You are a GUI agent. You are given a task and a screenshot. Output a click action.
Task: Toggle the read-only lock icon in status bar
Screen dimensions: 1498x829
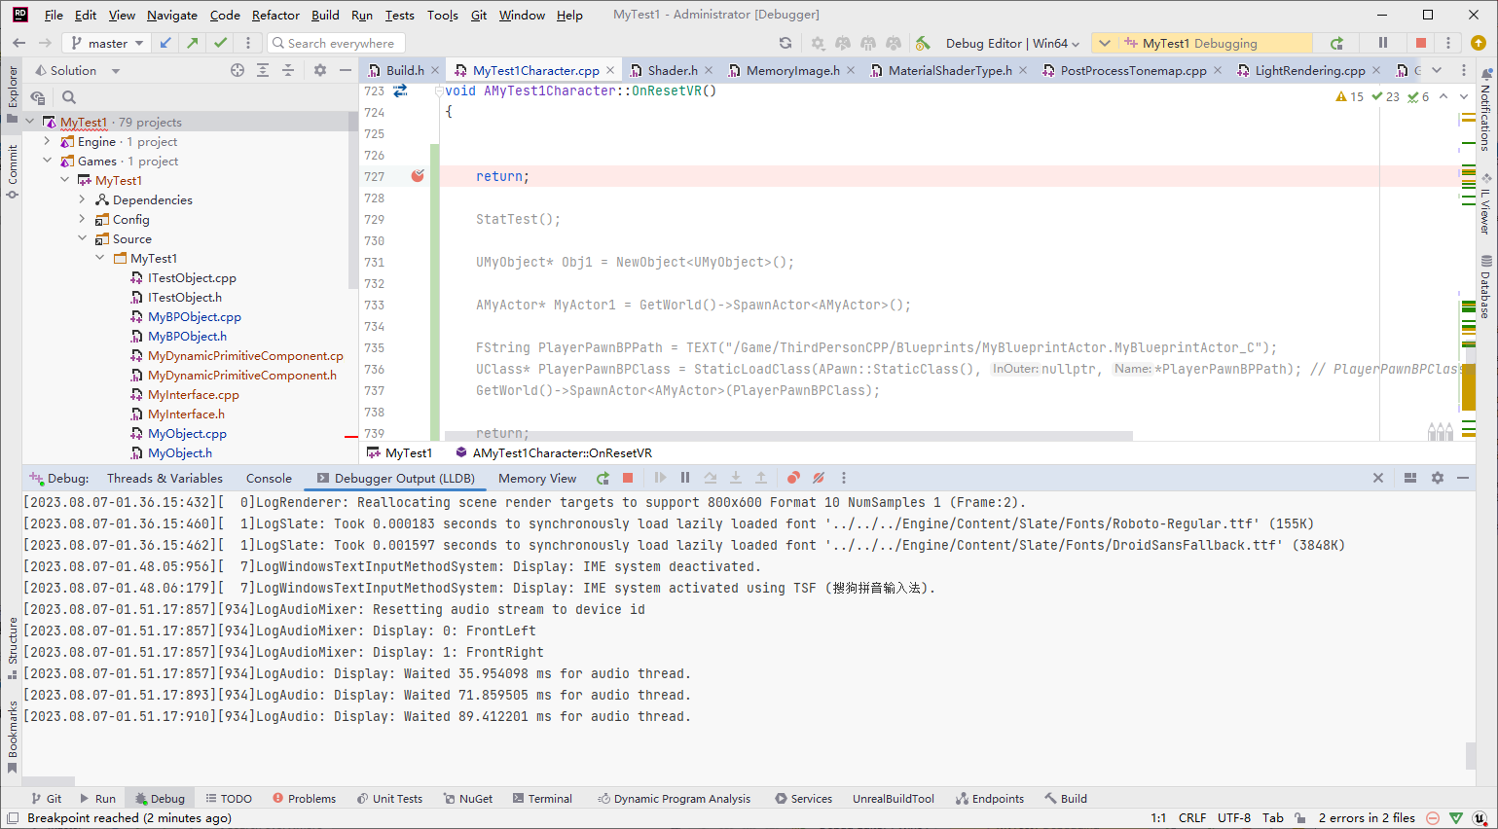1299,818
